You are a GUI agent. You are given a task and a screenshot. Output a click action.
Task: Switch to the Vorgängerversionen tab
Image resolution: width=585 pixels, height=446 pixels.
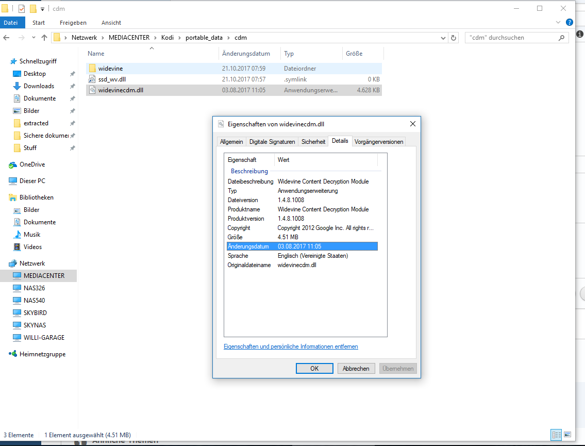(379, 142)
